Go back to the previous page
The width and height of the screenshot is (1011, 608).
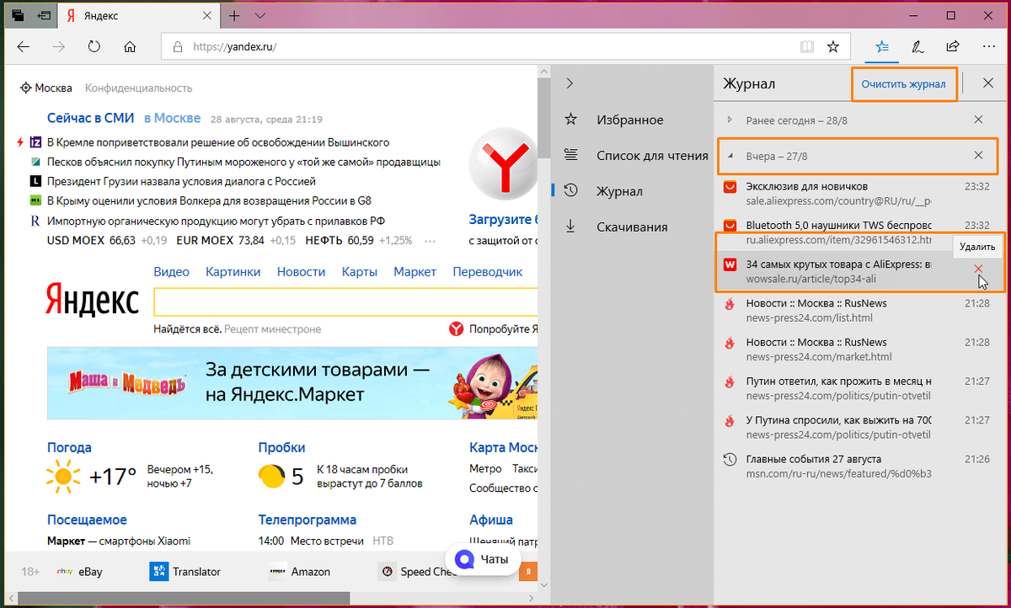24,47
